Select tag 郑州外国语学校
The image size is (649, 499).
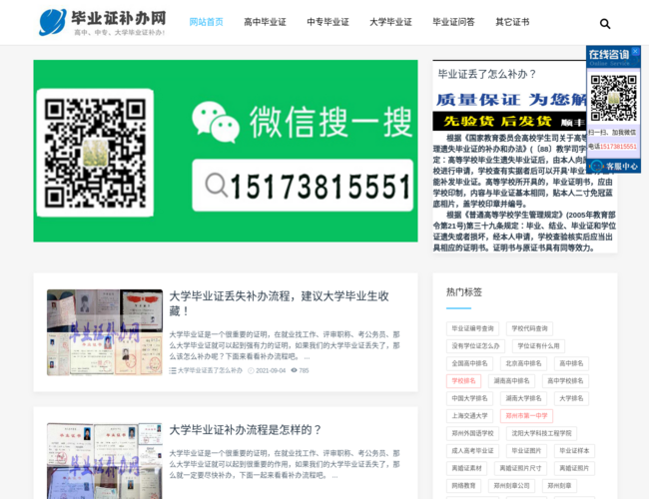tap(472, 433)
